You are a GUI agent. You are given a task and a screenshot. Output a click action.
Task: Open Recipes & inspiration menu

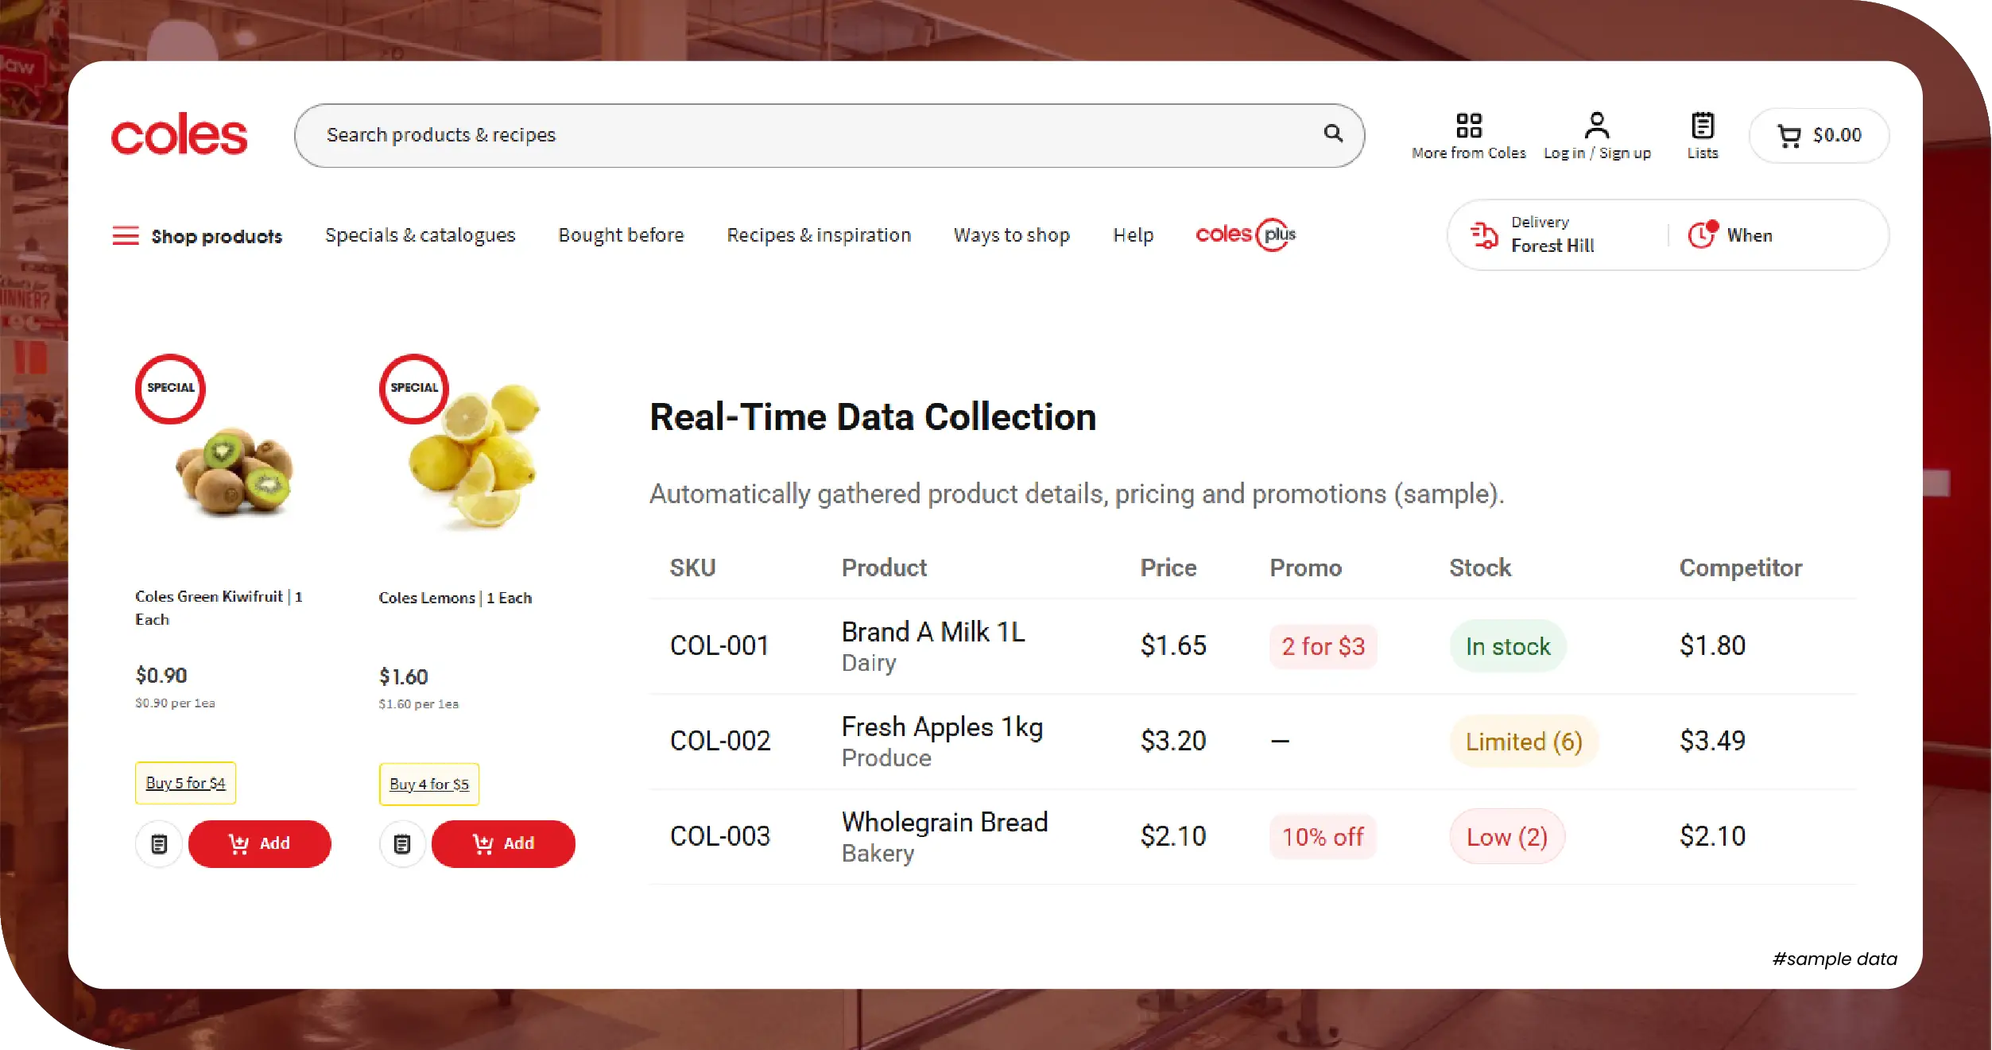818,235
